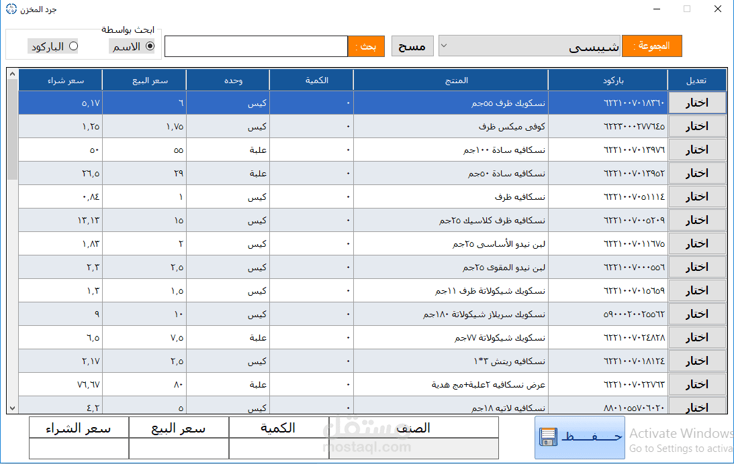The height and width of the screenshot is (464, 734).
Task: Click the empty سعر الشراء input box at bottom
Action: 79,448
